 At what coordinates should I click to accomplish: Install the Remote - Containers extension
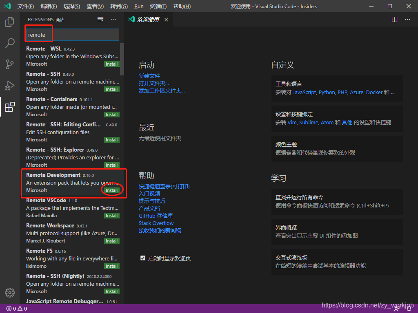tap(112, 115)
